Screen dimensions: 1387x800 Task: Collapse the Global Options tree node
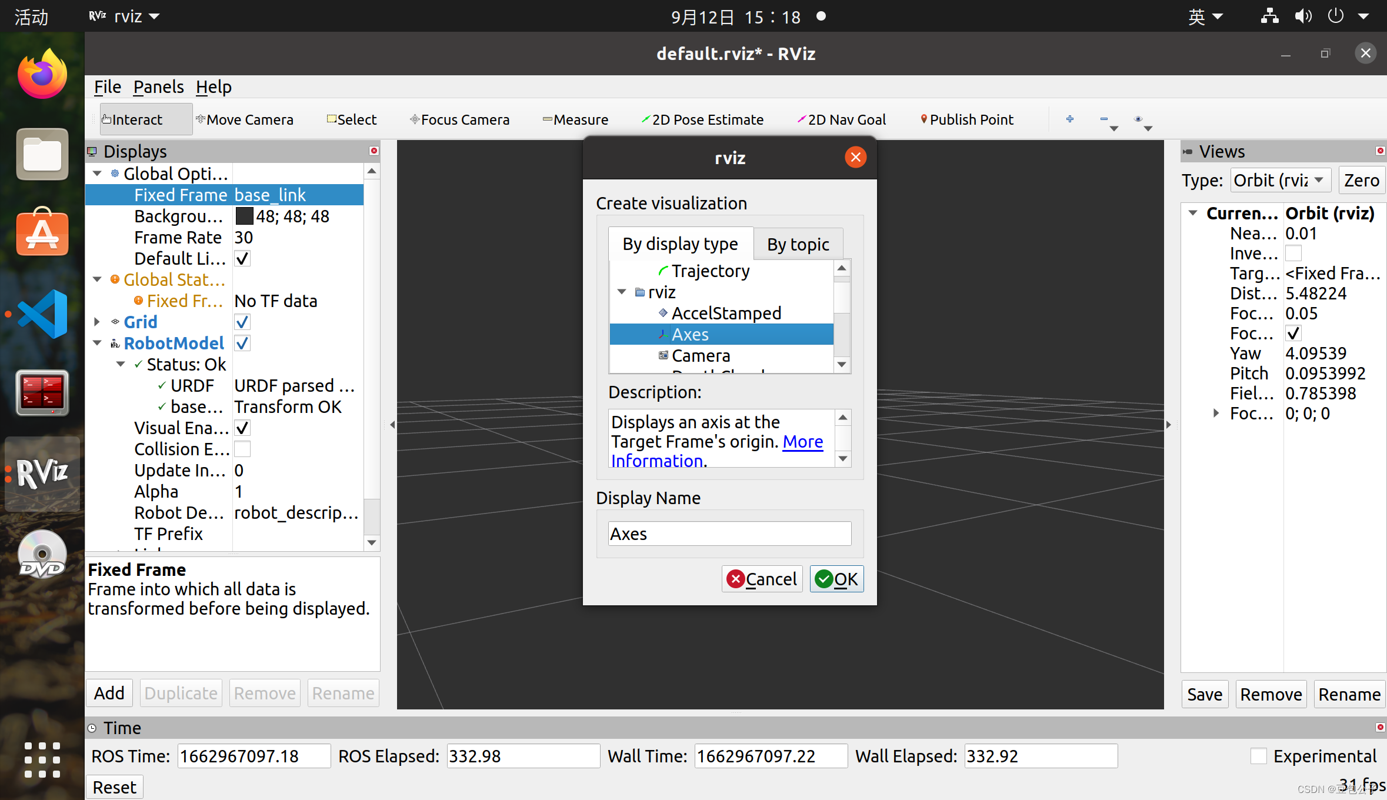[97, 174]
